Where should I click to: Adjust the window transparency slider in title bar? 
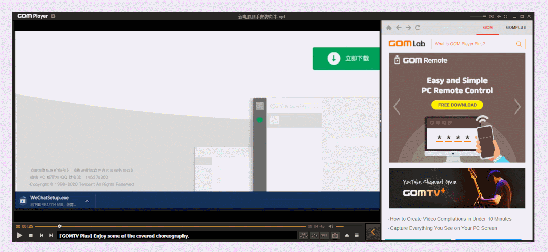478,16
